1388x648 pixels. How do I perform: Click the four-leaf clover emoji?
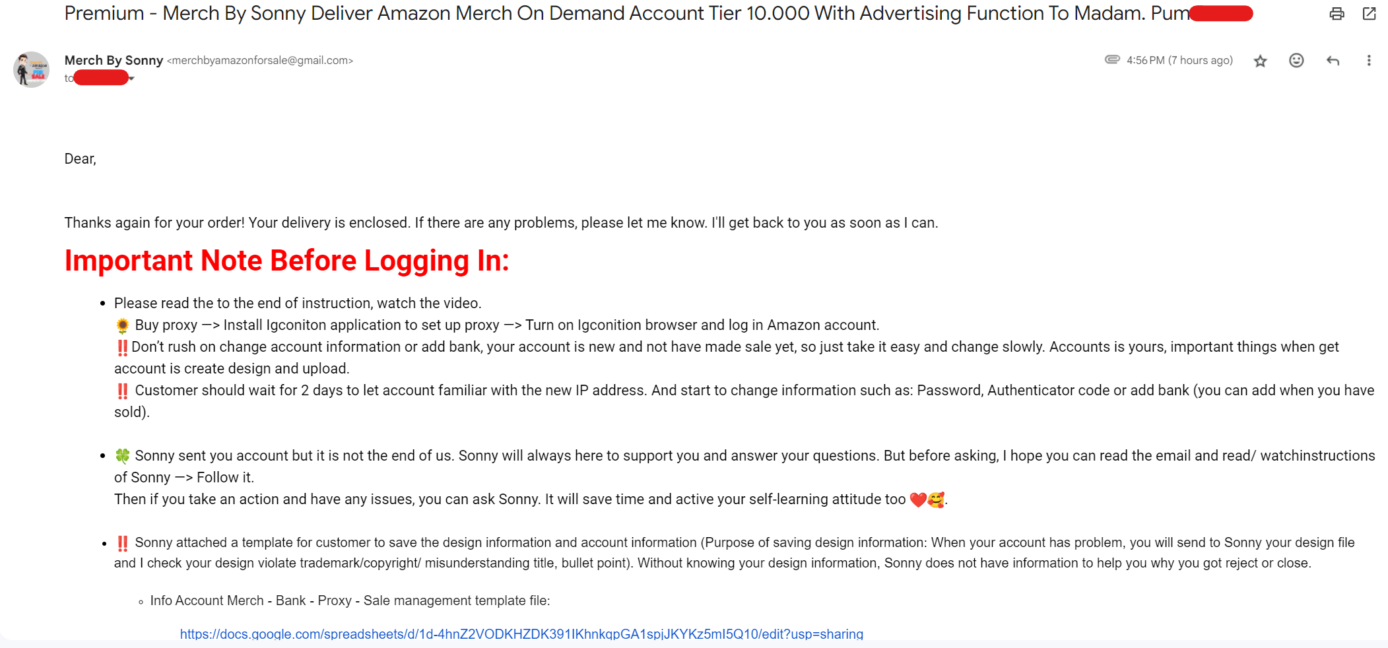(123, 456)
